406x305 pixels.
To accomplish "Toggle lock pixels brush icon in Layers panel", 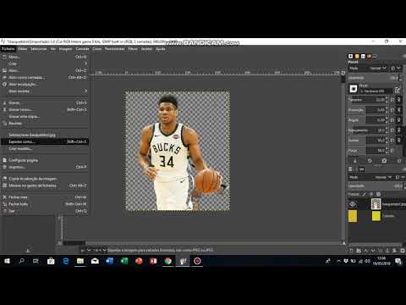I will (364, 194).
